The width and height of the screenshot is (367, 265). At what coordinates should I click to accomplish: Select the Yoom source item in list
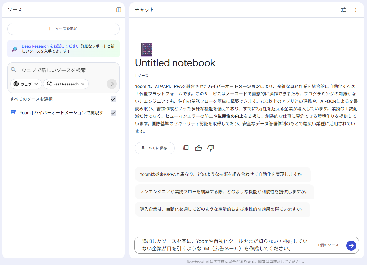pos(59,113)
